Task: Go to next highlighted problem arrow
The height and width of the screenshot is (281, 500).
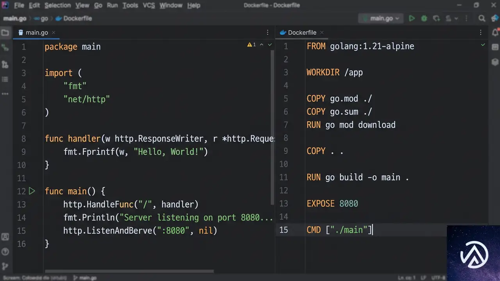Action: [270, 45]
